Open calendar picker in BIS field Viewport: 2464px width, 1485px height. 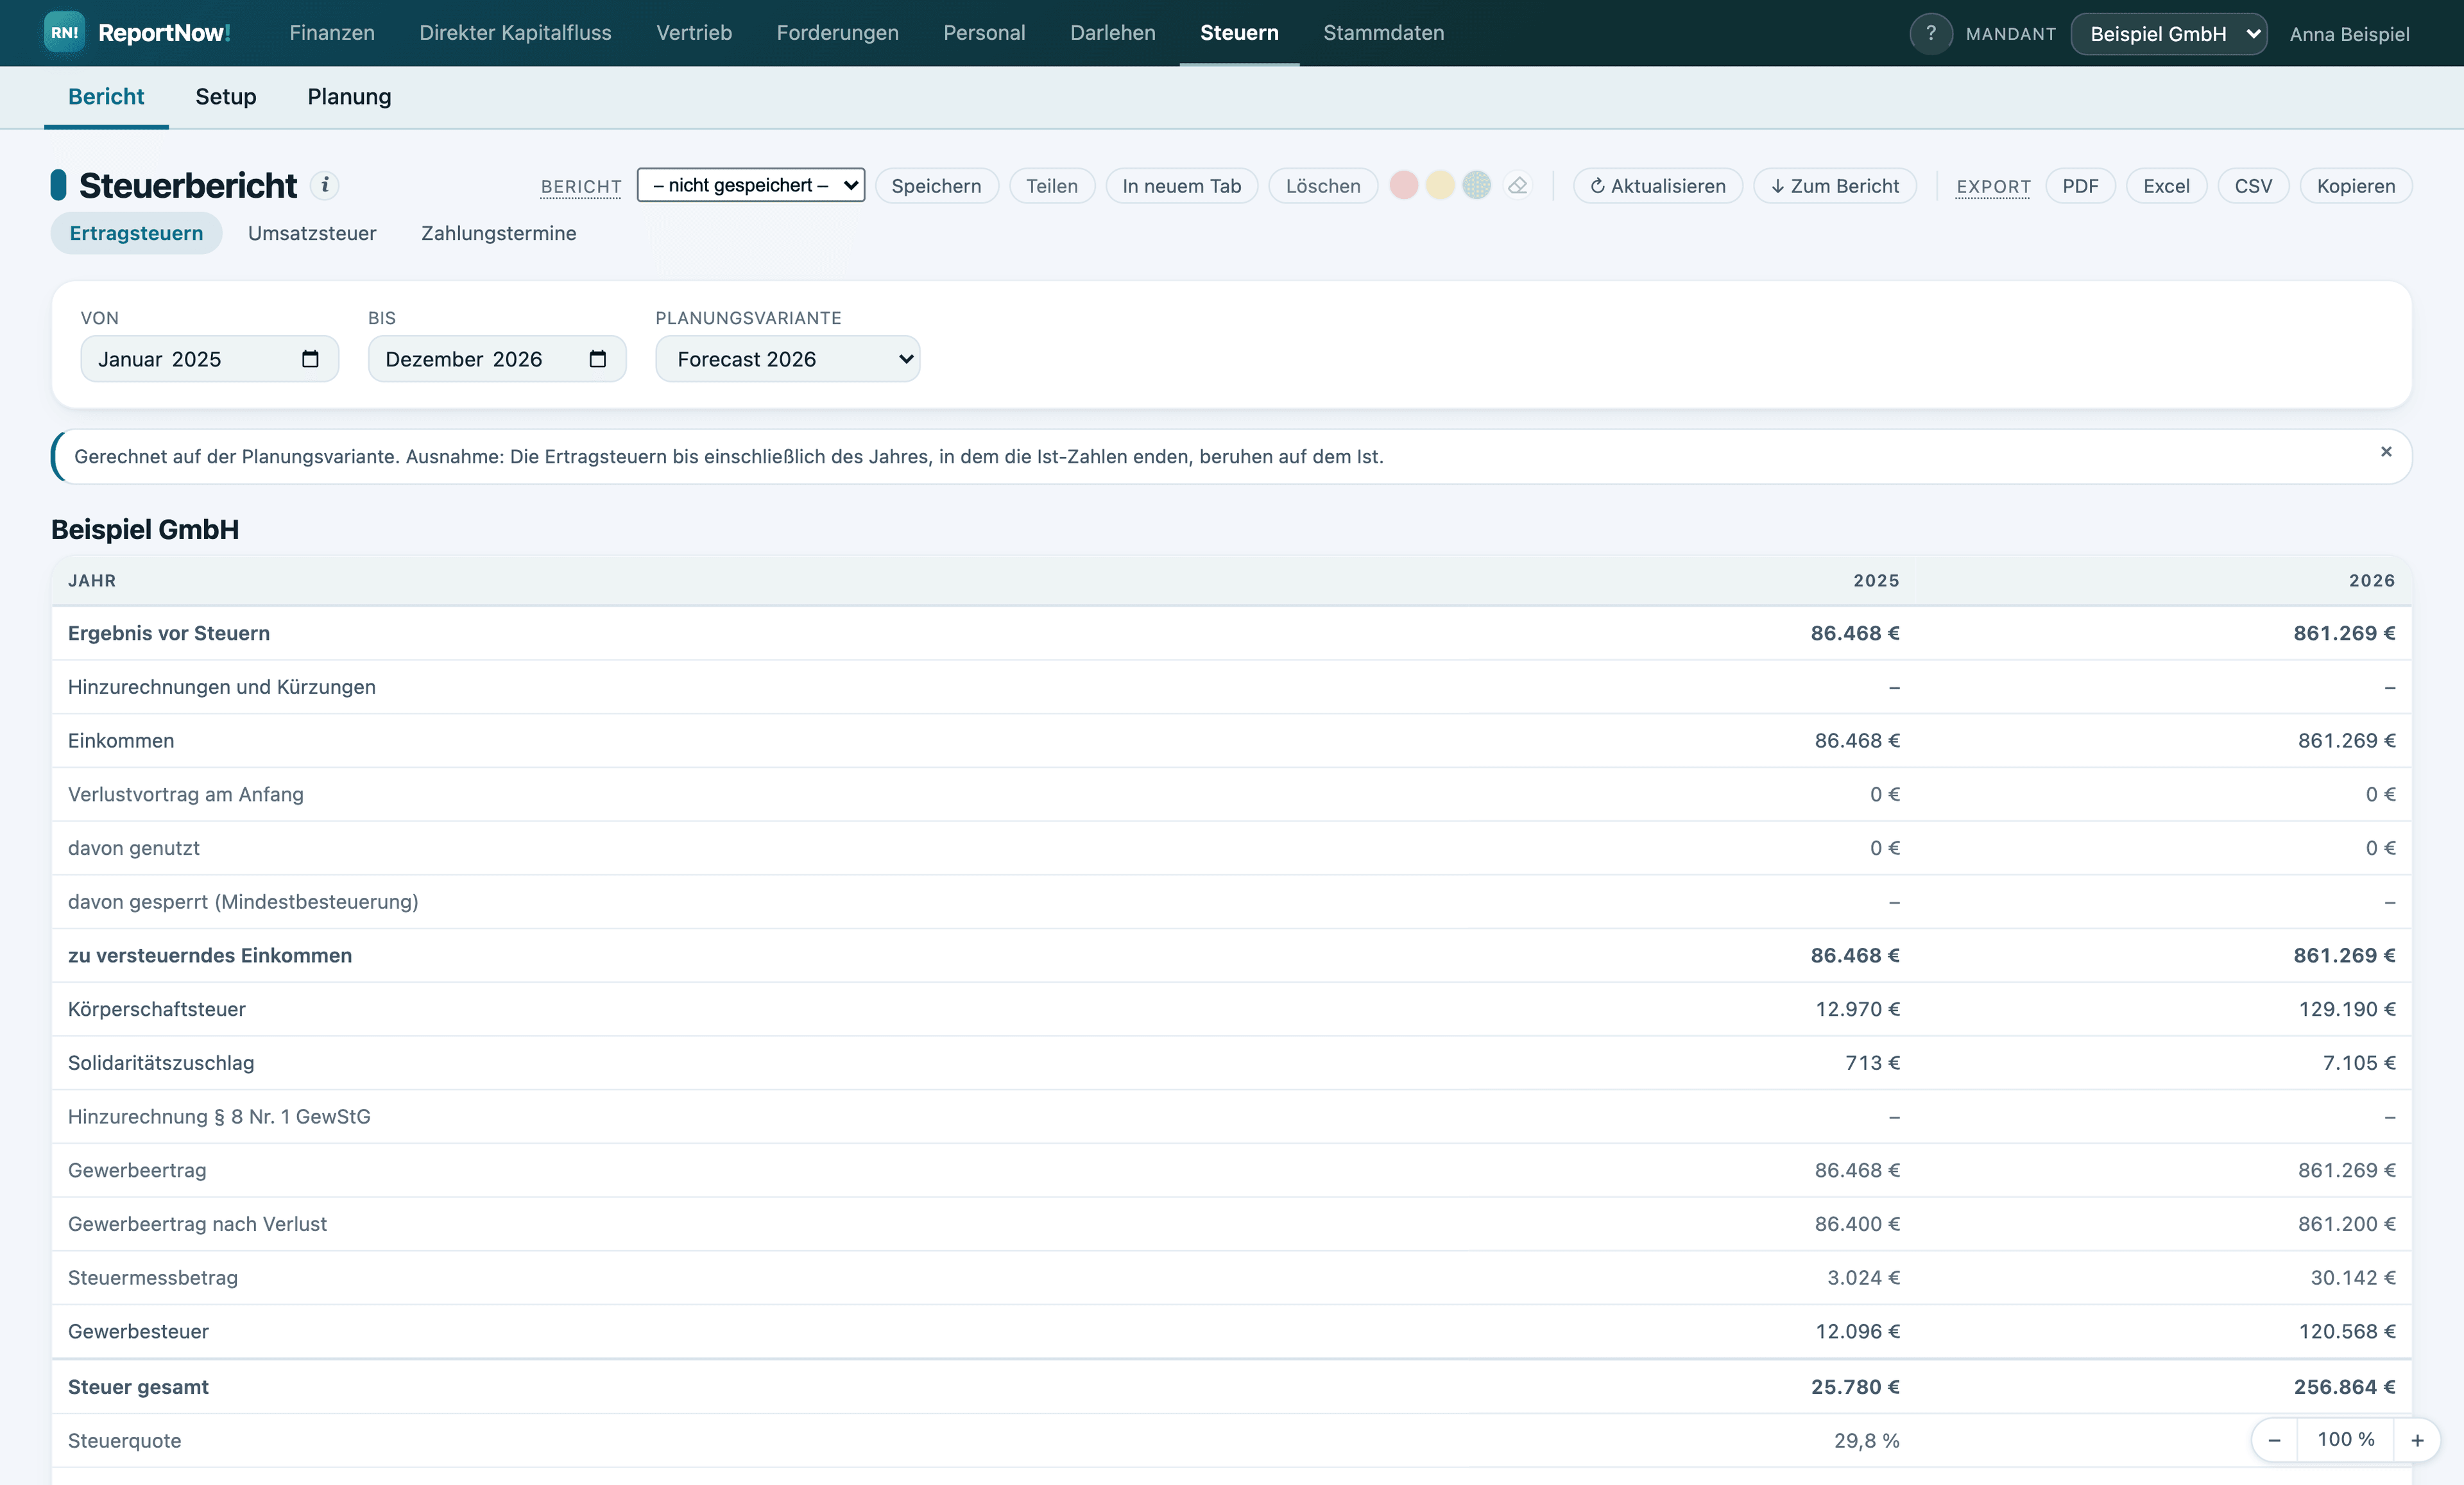tap(597, 359)
